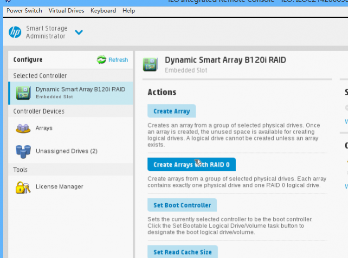Click the green Refresh arrows icon
The width and height of the screenshot is (348, 258).
(x=102, y=59)
